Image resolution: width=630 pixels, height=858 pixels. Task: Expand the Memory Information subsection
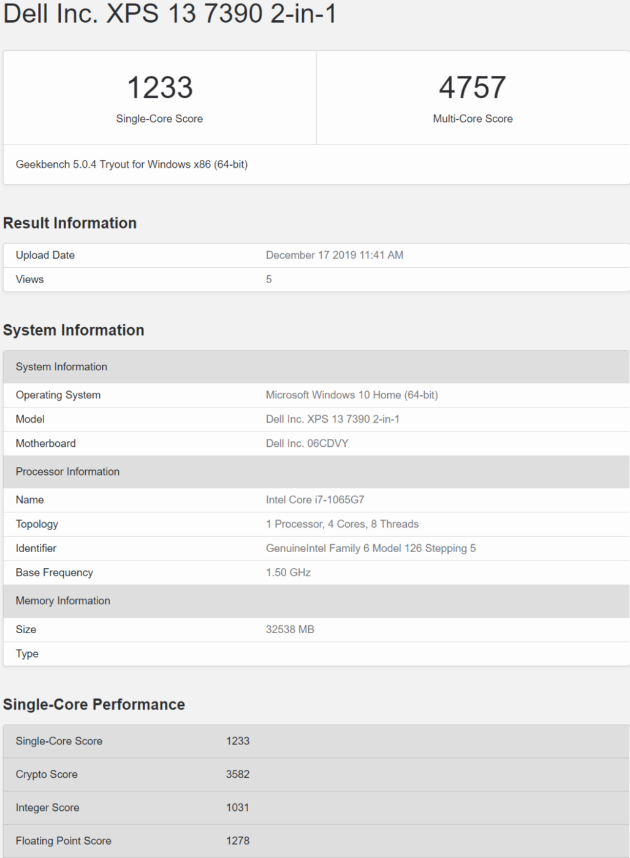tap(64, 601)
